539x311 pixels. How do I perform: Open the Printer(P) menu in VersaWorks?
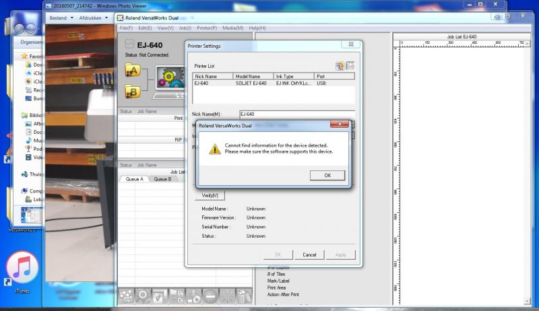coord(207,28)
